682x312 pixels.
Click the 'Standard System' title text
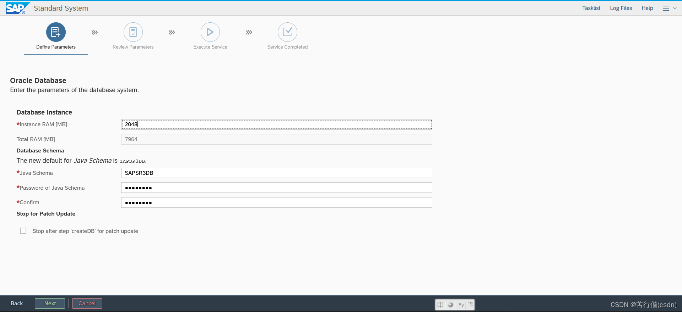pyautogui.click(x=61, y=8)
